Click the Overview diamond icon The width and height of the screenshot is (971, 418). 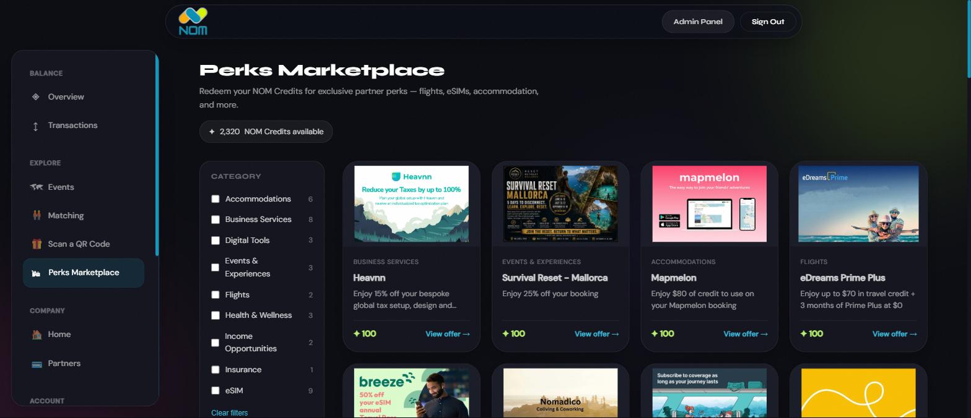[x=36, y=96]
